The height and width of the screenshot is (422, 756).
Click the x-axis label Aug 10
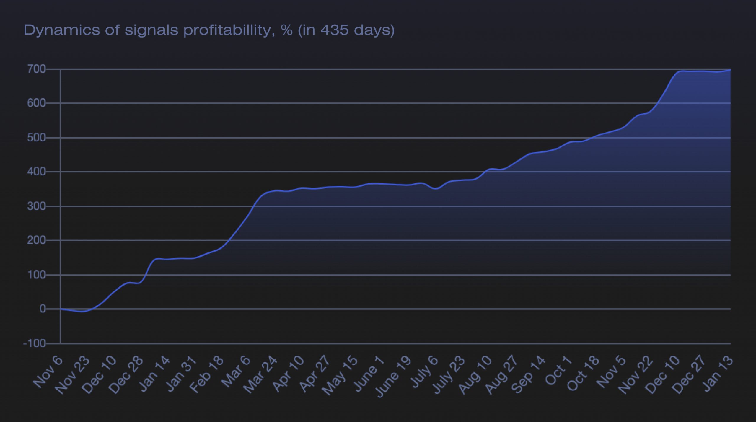click(x=475, y=375)
